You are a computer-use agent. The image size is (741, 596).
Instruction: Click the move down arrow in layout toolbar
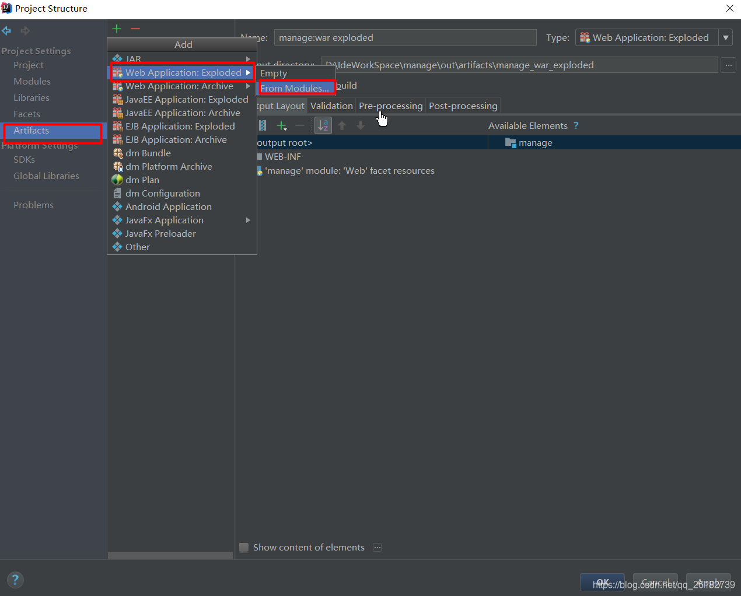tap(361, 125)
